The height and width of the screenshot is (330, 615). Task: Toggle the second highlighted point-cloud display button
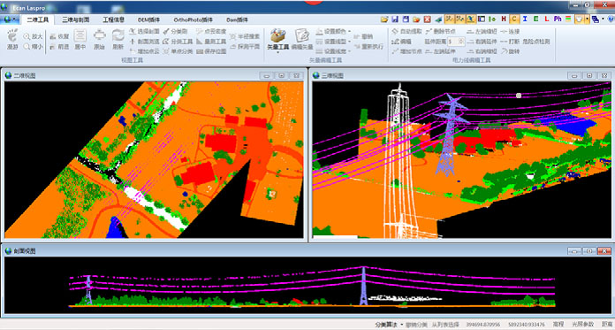(460, 19)
